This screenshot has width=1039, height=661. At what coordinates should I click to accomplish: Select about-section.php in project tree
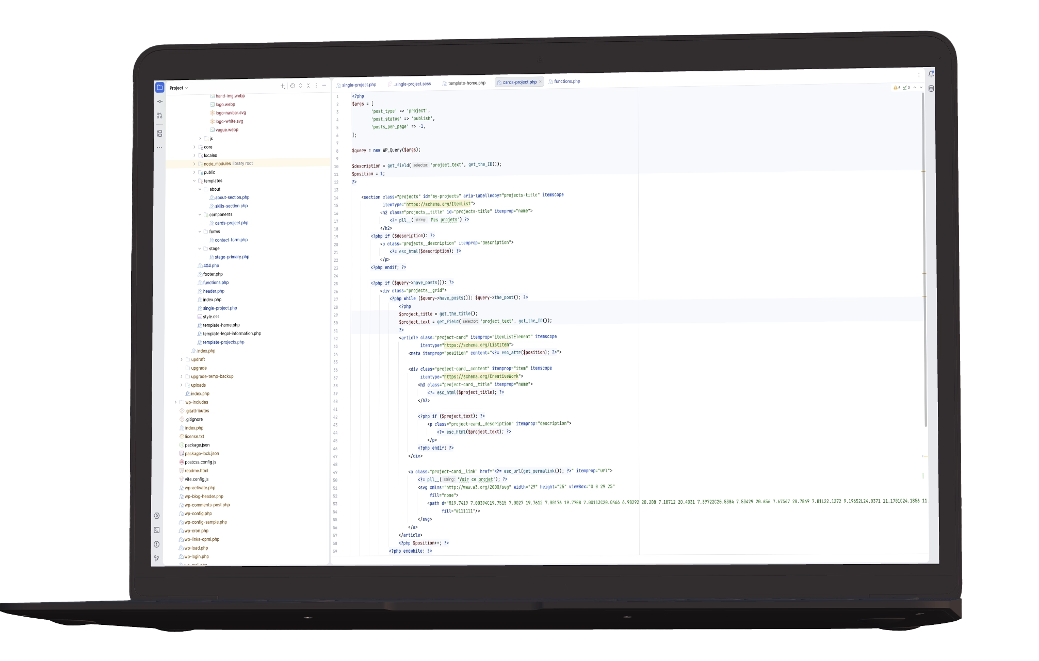coord(230,197)
